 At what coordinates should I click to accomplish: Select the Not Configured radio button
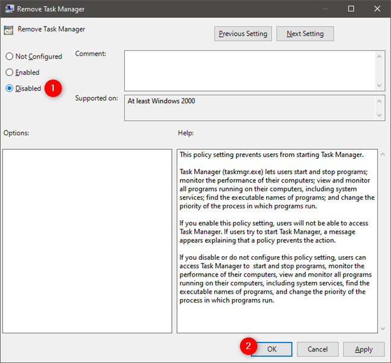9,57
